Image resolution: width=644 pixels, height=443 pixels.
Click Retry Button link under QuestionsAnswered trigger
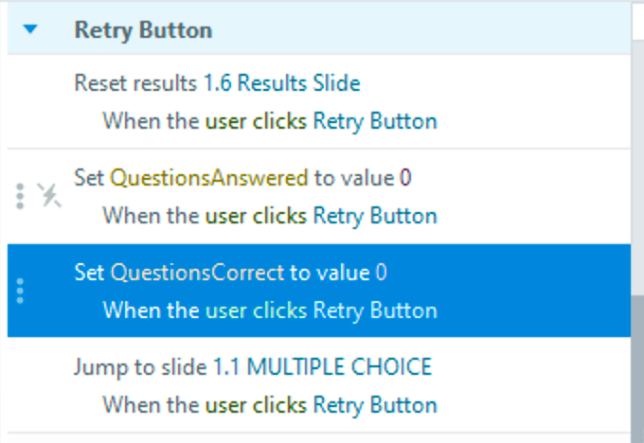click(375, 216)
